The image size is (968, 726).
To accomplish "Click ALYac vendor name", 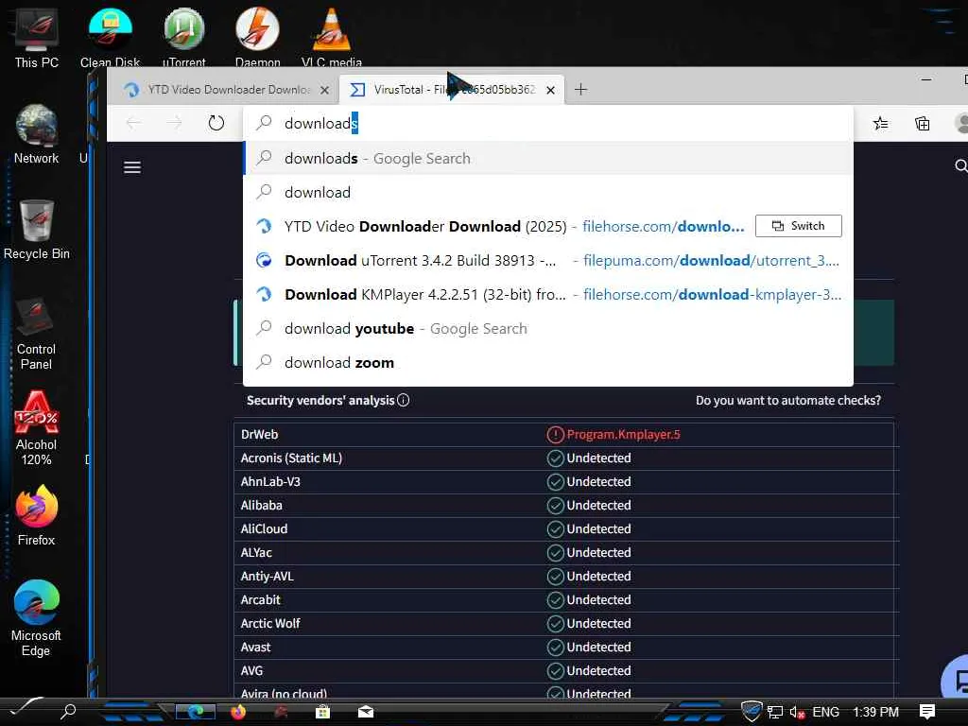I will click(255, 552).
